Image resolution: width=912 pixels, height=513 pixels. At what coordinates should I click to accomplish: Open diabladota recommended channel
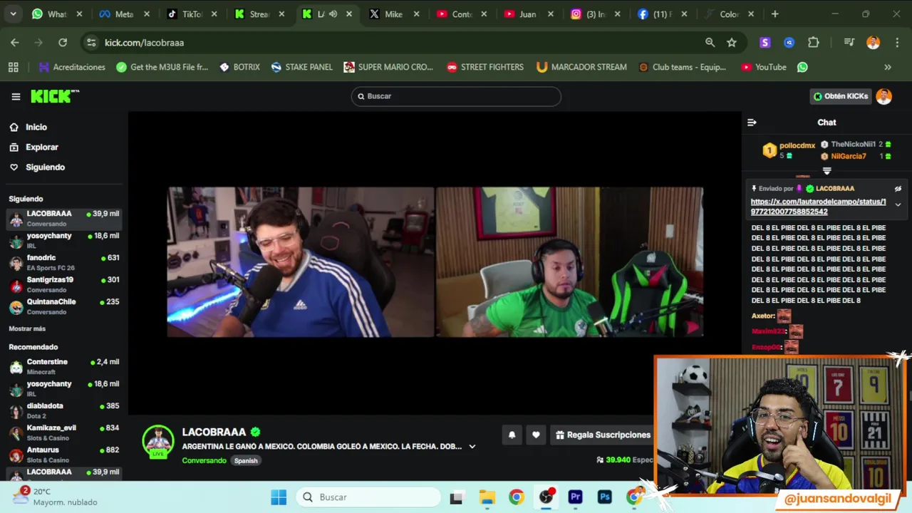tap(64, 411)
